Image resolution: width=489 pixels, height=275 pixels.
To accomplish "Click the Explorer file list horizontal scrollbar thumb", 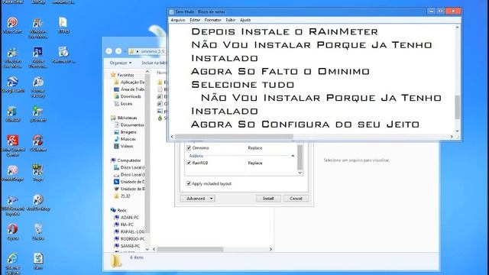I will [190, 249].
